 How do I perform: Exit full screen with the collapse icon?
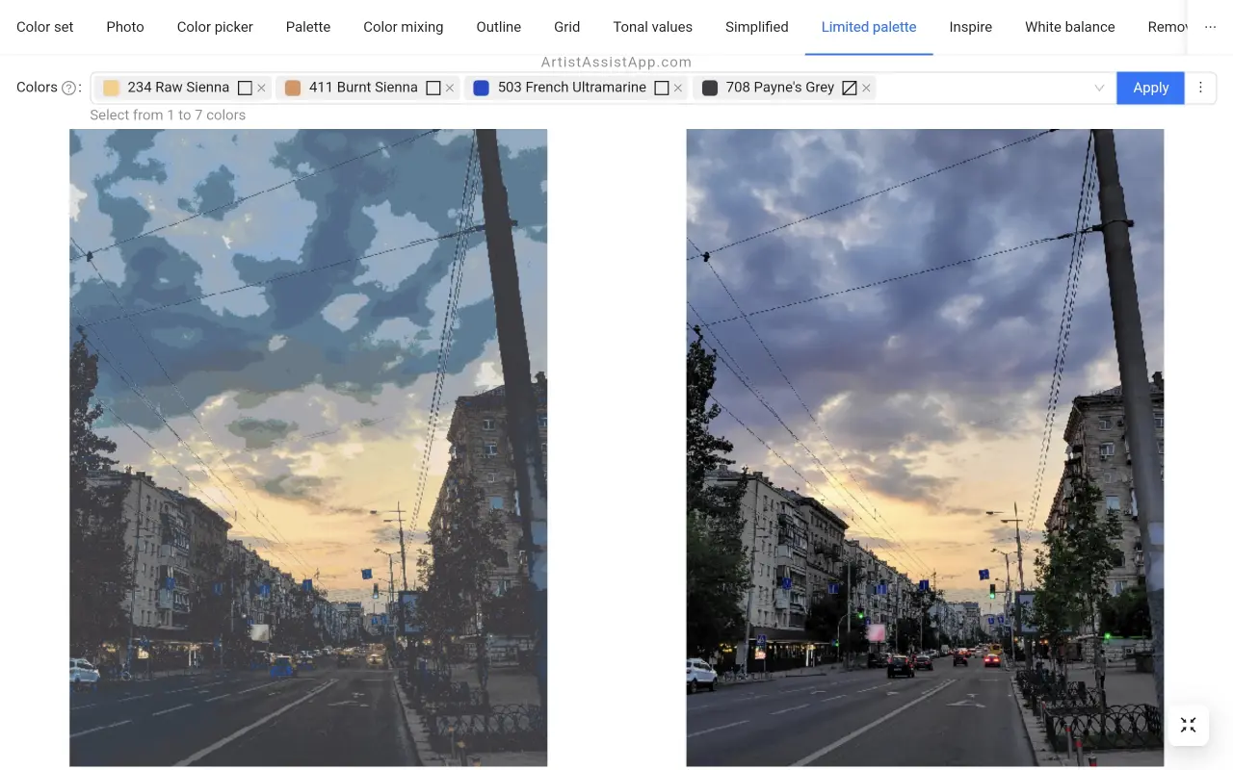point(1189,725)
